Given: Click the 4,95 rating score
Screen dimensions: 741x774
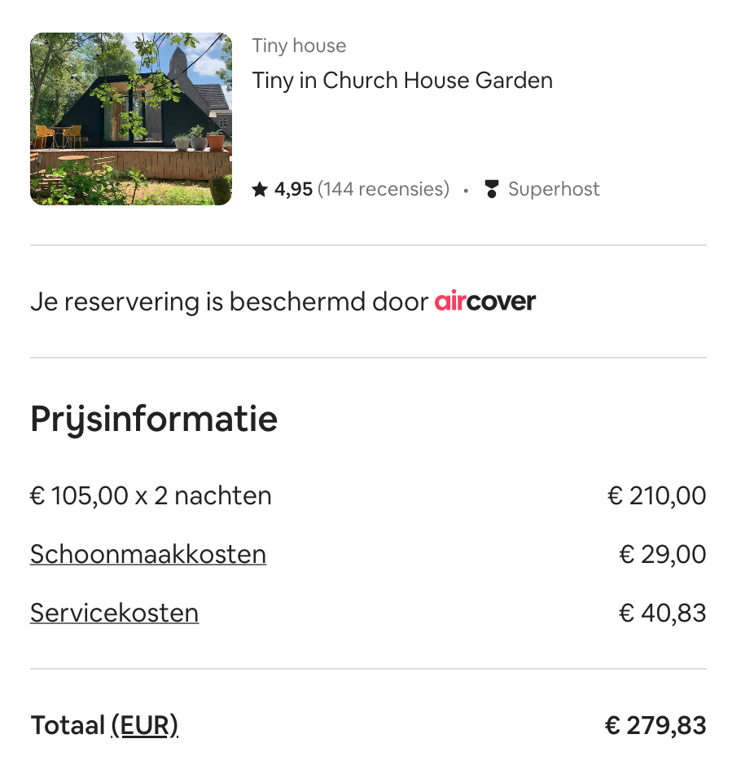Looking at the screenshot, I should coord(293,189).
